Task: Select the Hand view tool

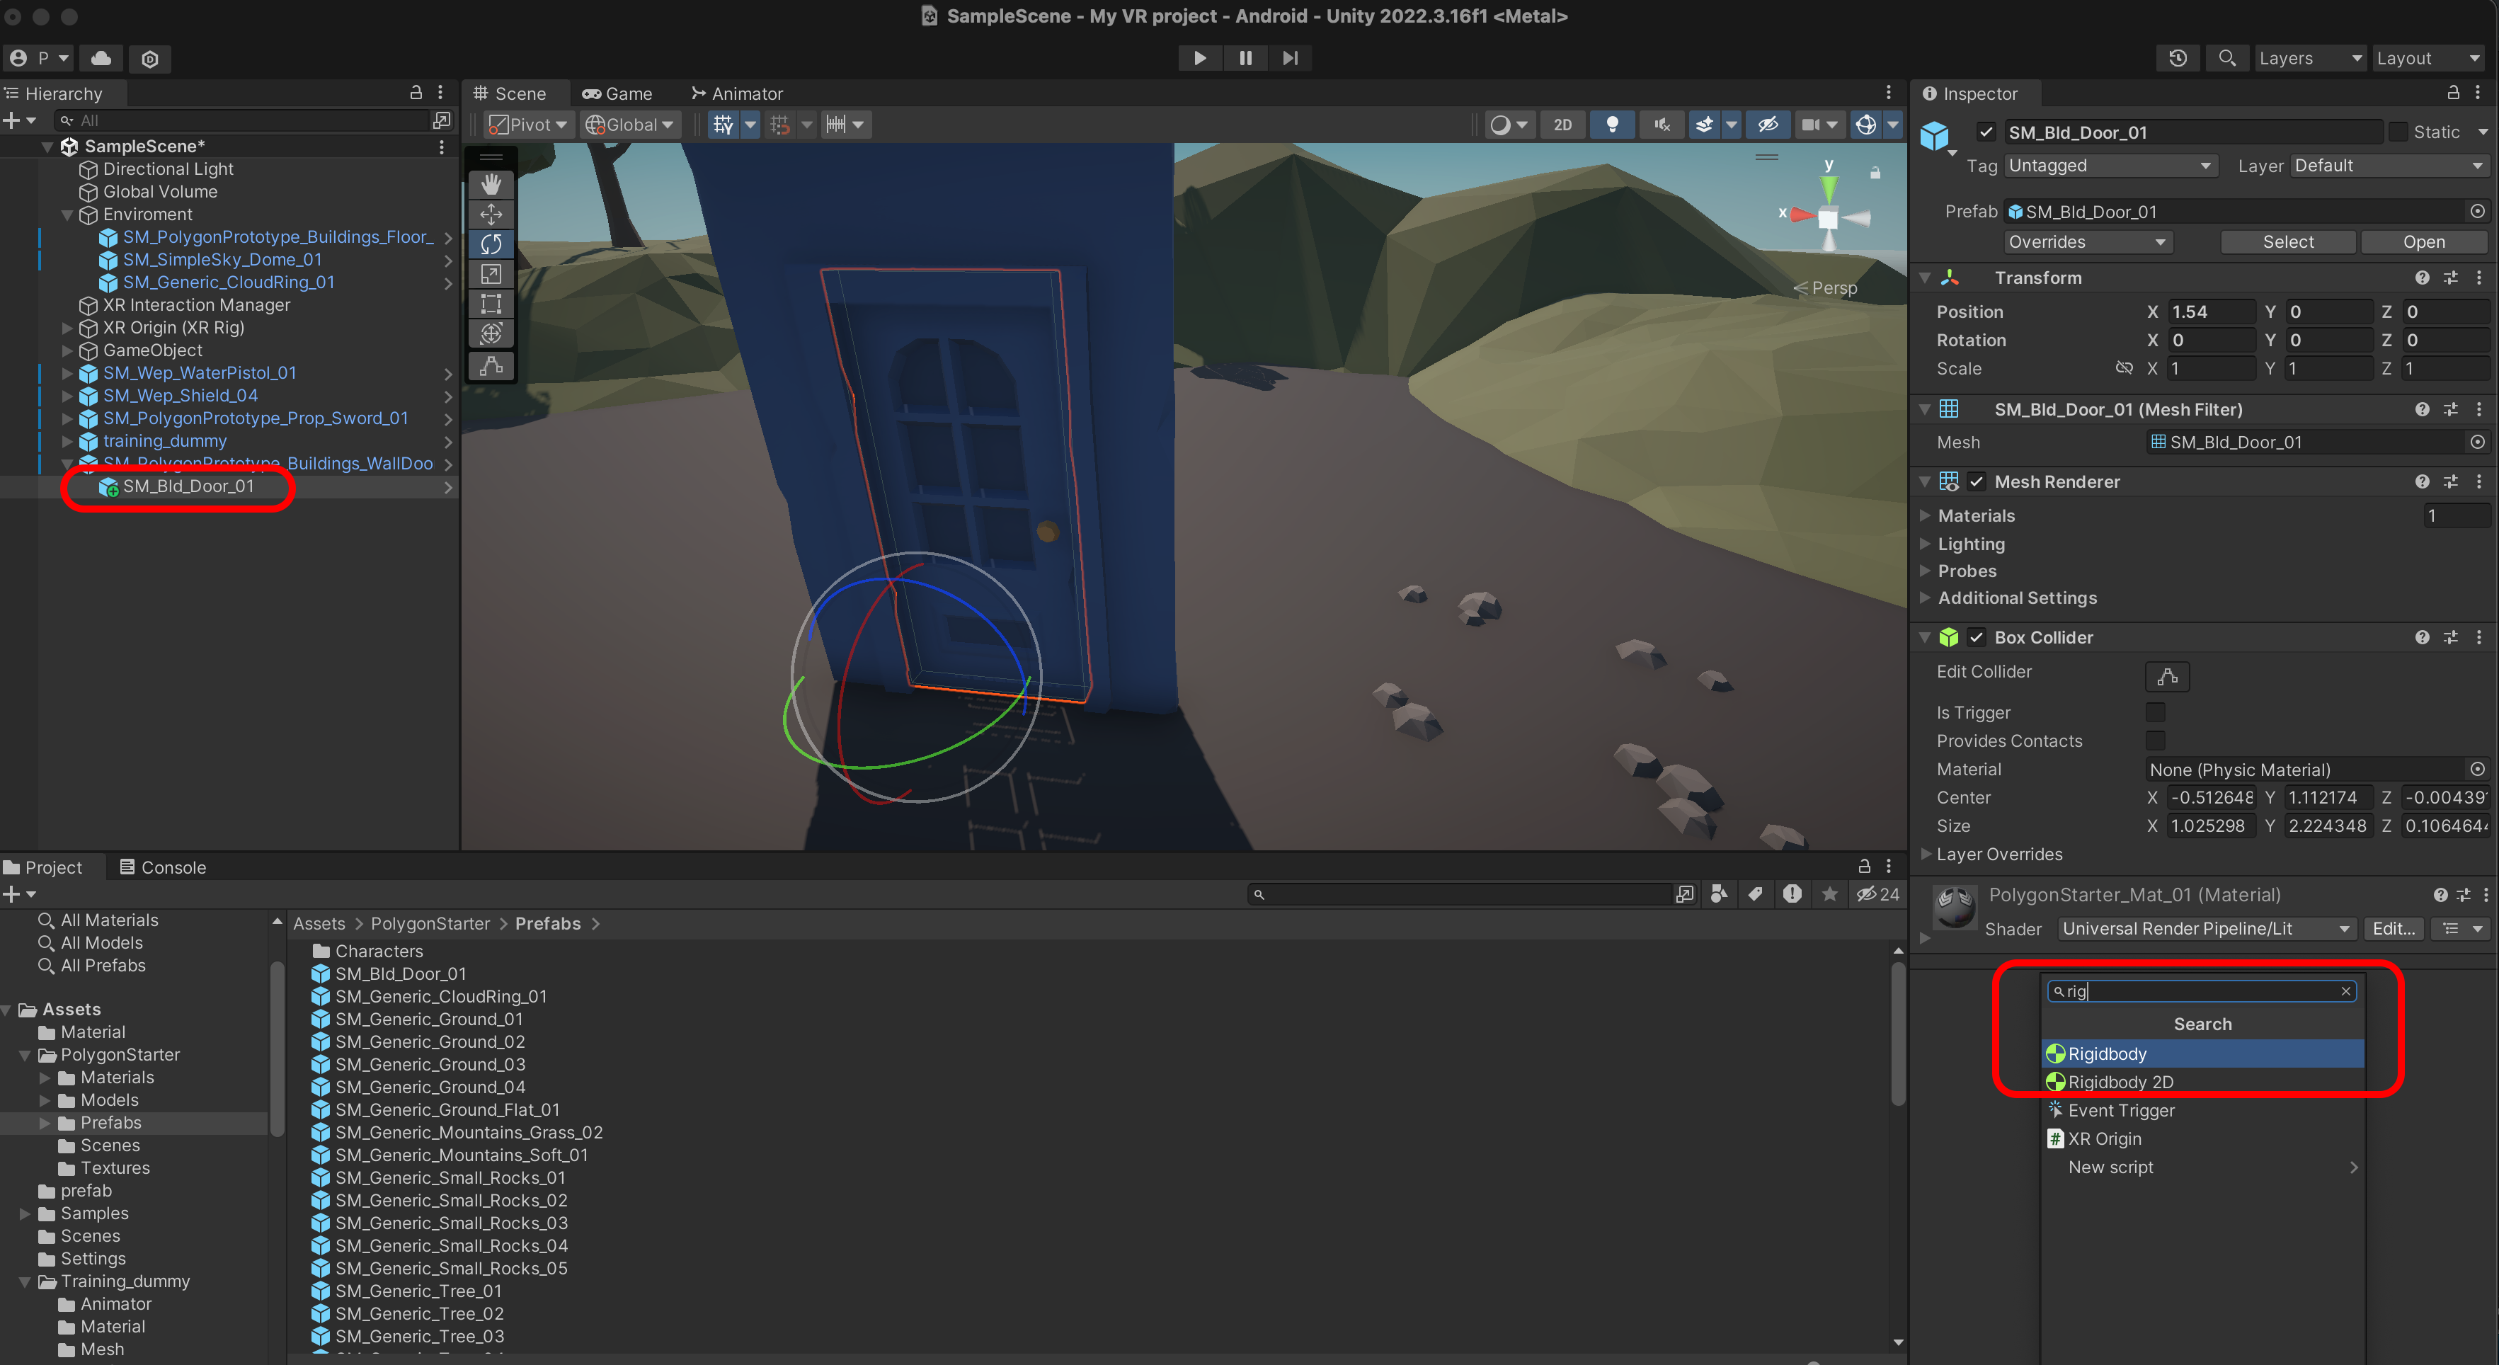Action: coord(491,184)
